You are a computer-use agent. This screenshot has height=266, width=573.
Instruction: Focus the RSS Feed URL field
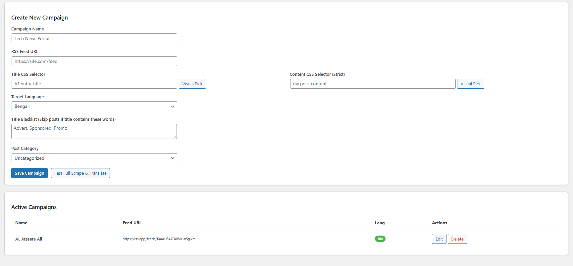[94, 61]
